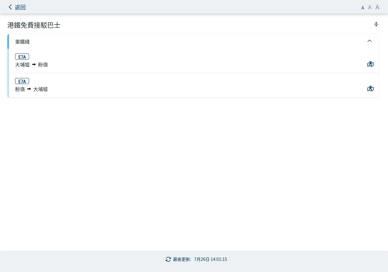The width and height of the screenshot is (388, 272).
Task: Click the arrow in 大埔墟 ➞ 粉嶺
Action: 34,64
